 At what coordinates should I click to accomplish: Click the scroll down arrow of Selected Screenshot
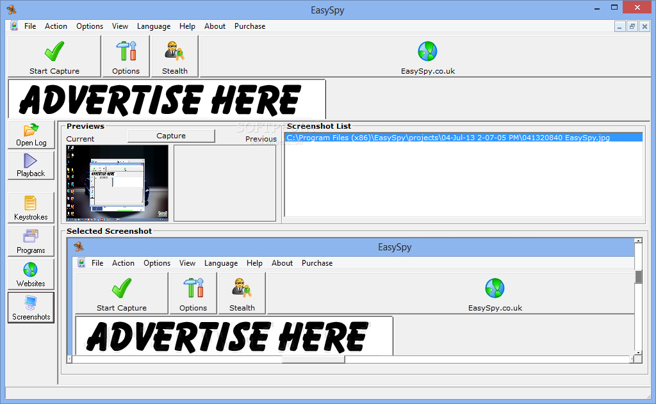tap(639, 353)
